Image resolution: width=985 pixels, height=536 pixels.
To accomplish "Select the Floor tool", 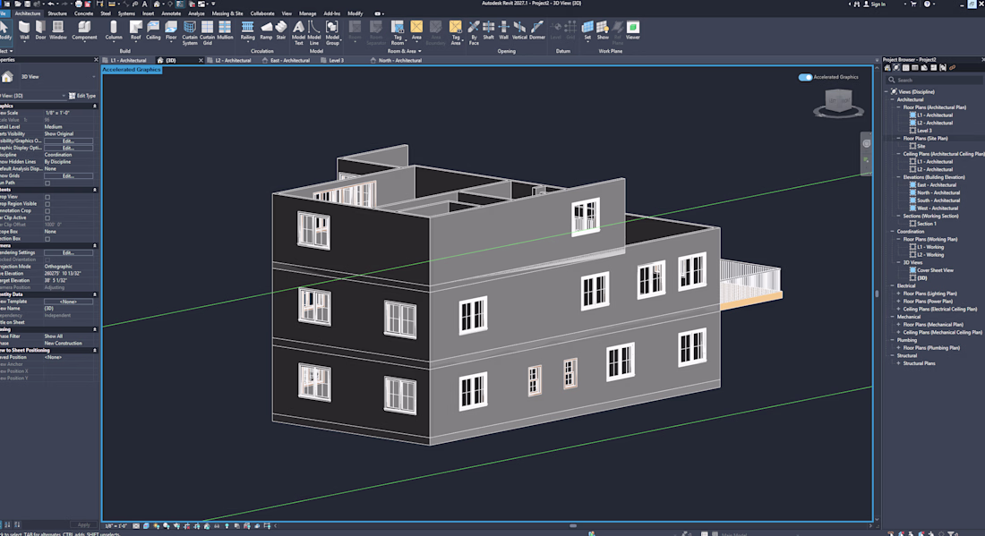I will 171,30.
